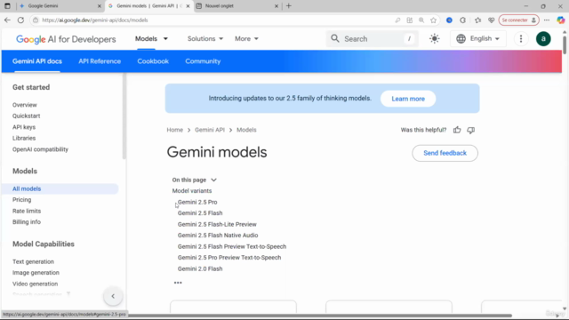569x320 pixels.
Task: Reload the page with refresh icon
Action: (20, 20)
